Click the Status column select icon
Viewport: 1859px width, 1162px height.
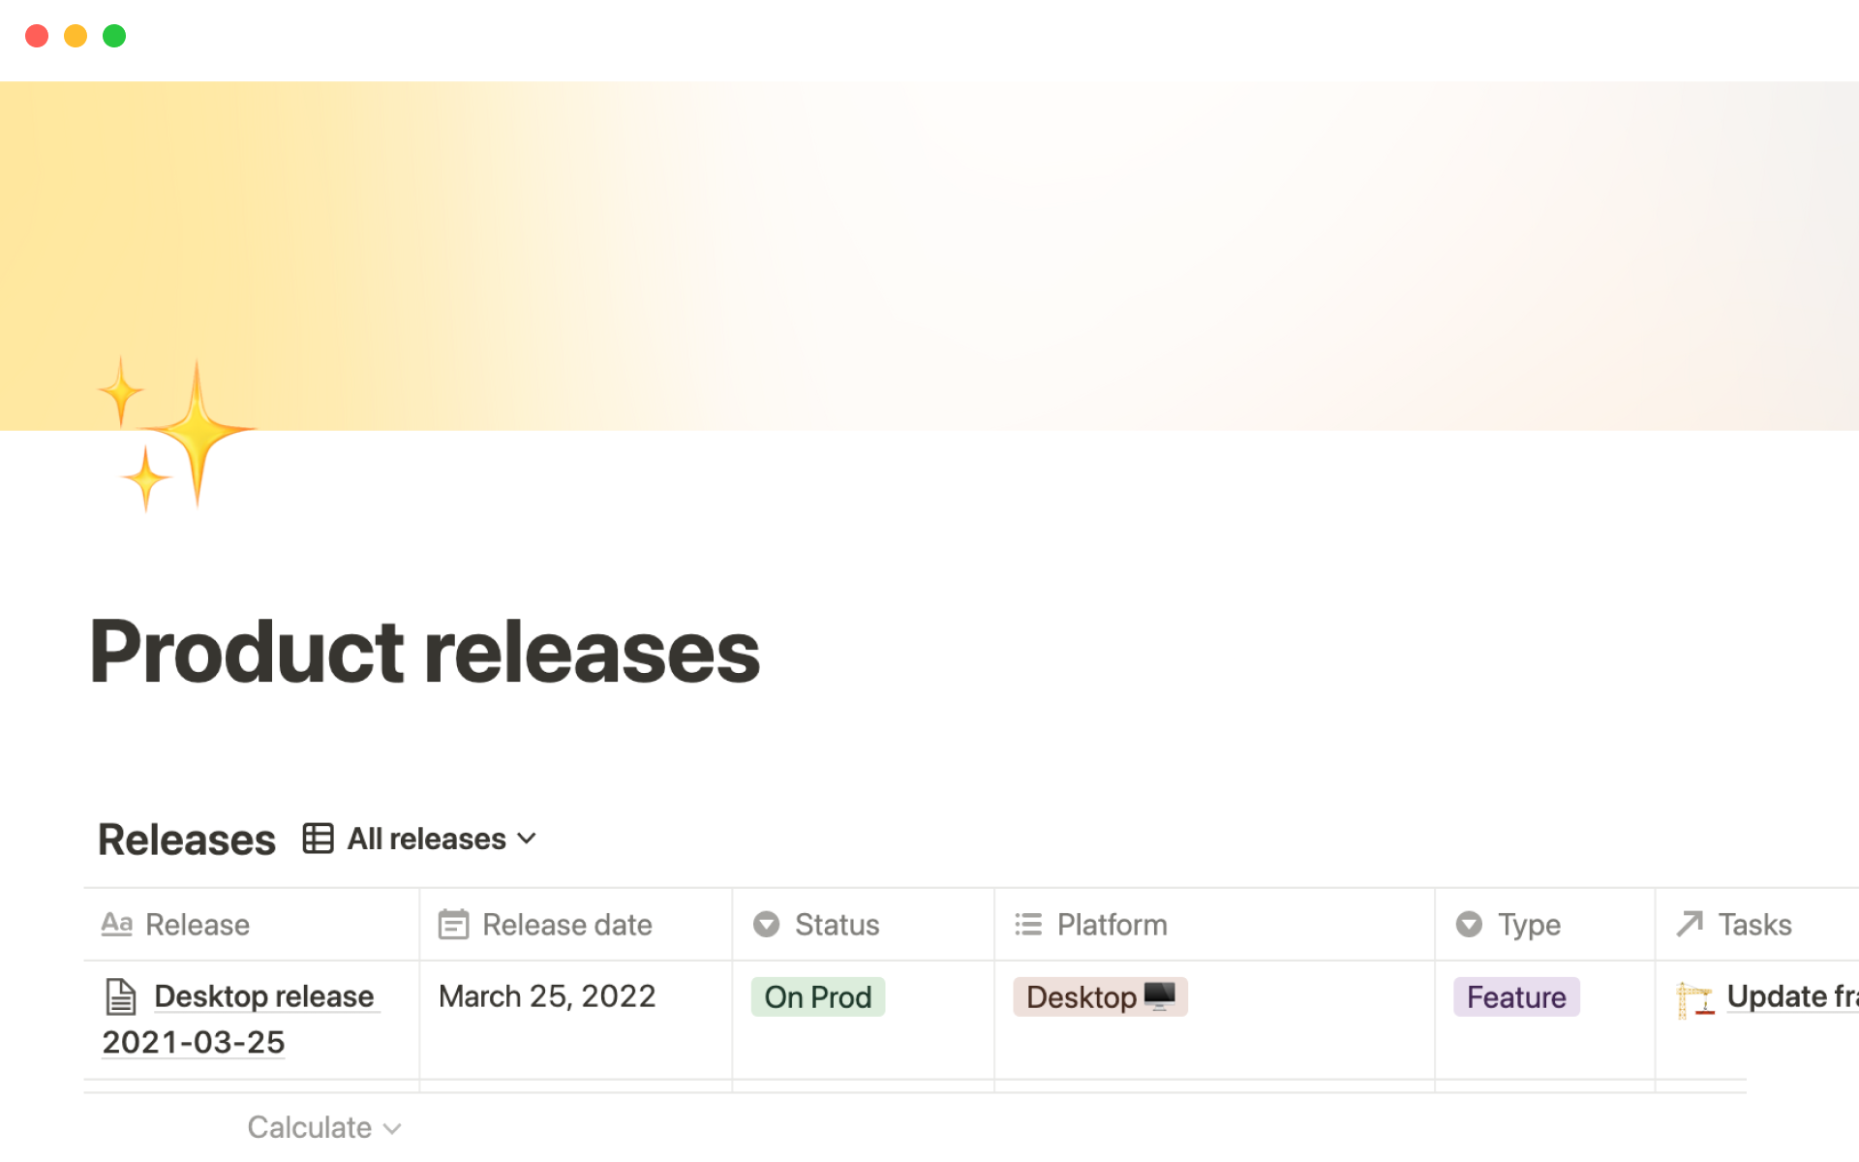pos(766,925)
